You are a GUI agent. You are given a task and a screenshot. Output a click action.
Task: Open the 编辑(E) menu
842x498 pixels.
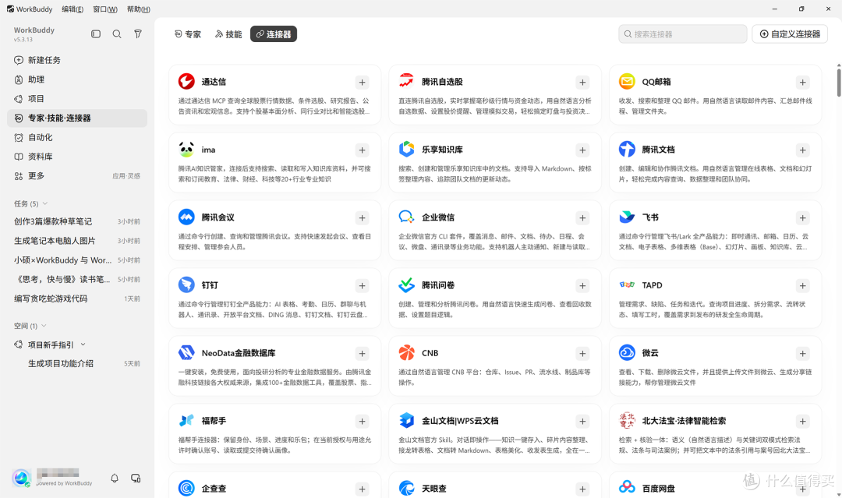[x=73, y=9]
